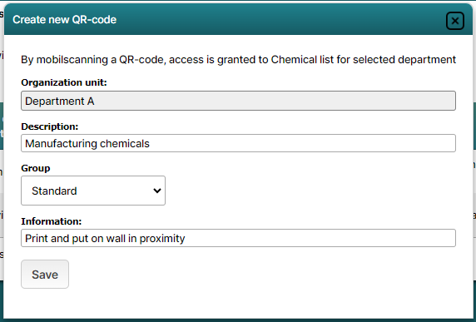Click the Organization unit label
Screen dimensions: 476x322
[64, 82]
